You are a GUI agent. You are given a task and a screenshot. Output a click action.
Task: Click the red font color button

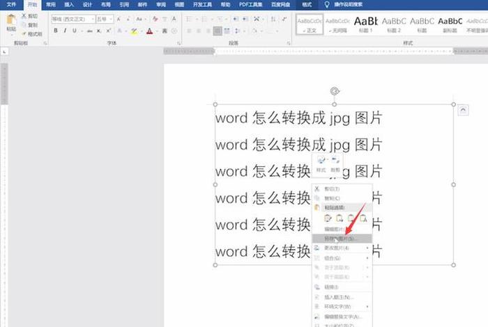coord(150,31)
